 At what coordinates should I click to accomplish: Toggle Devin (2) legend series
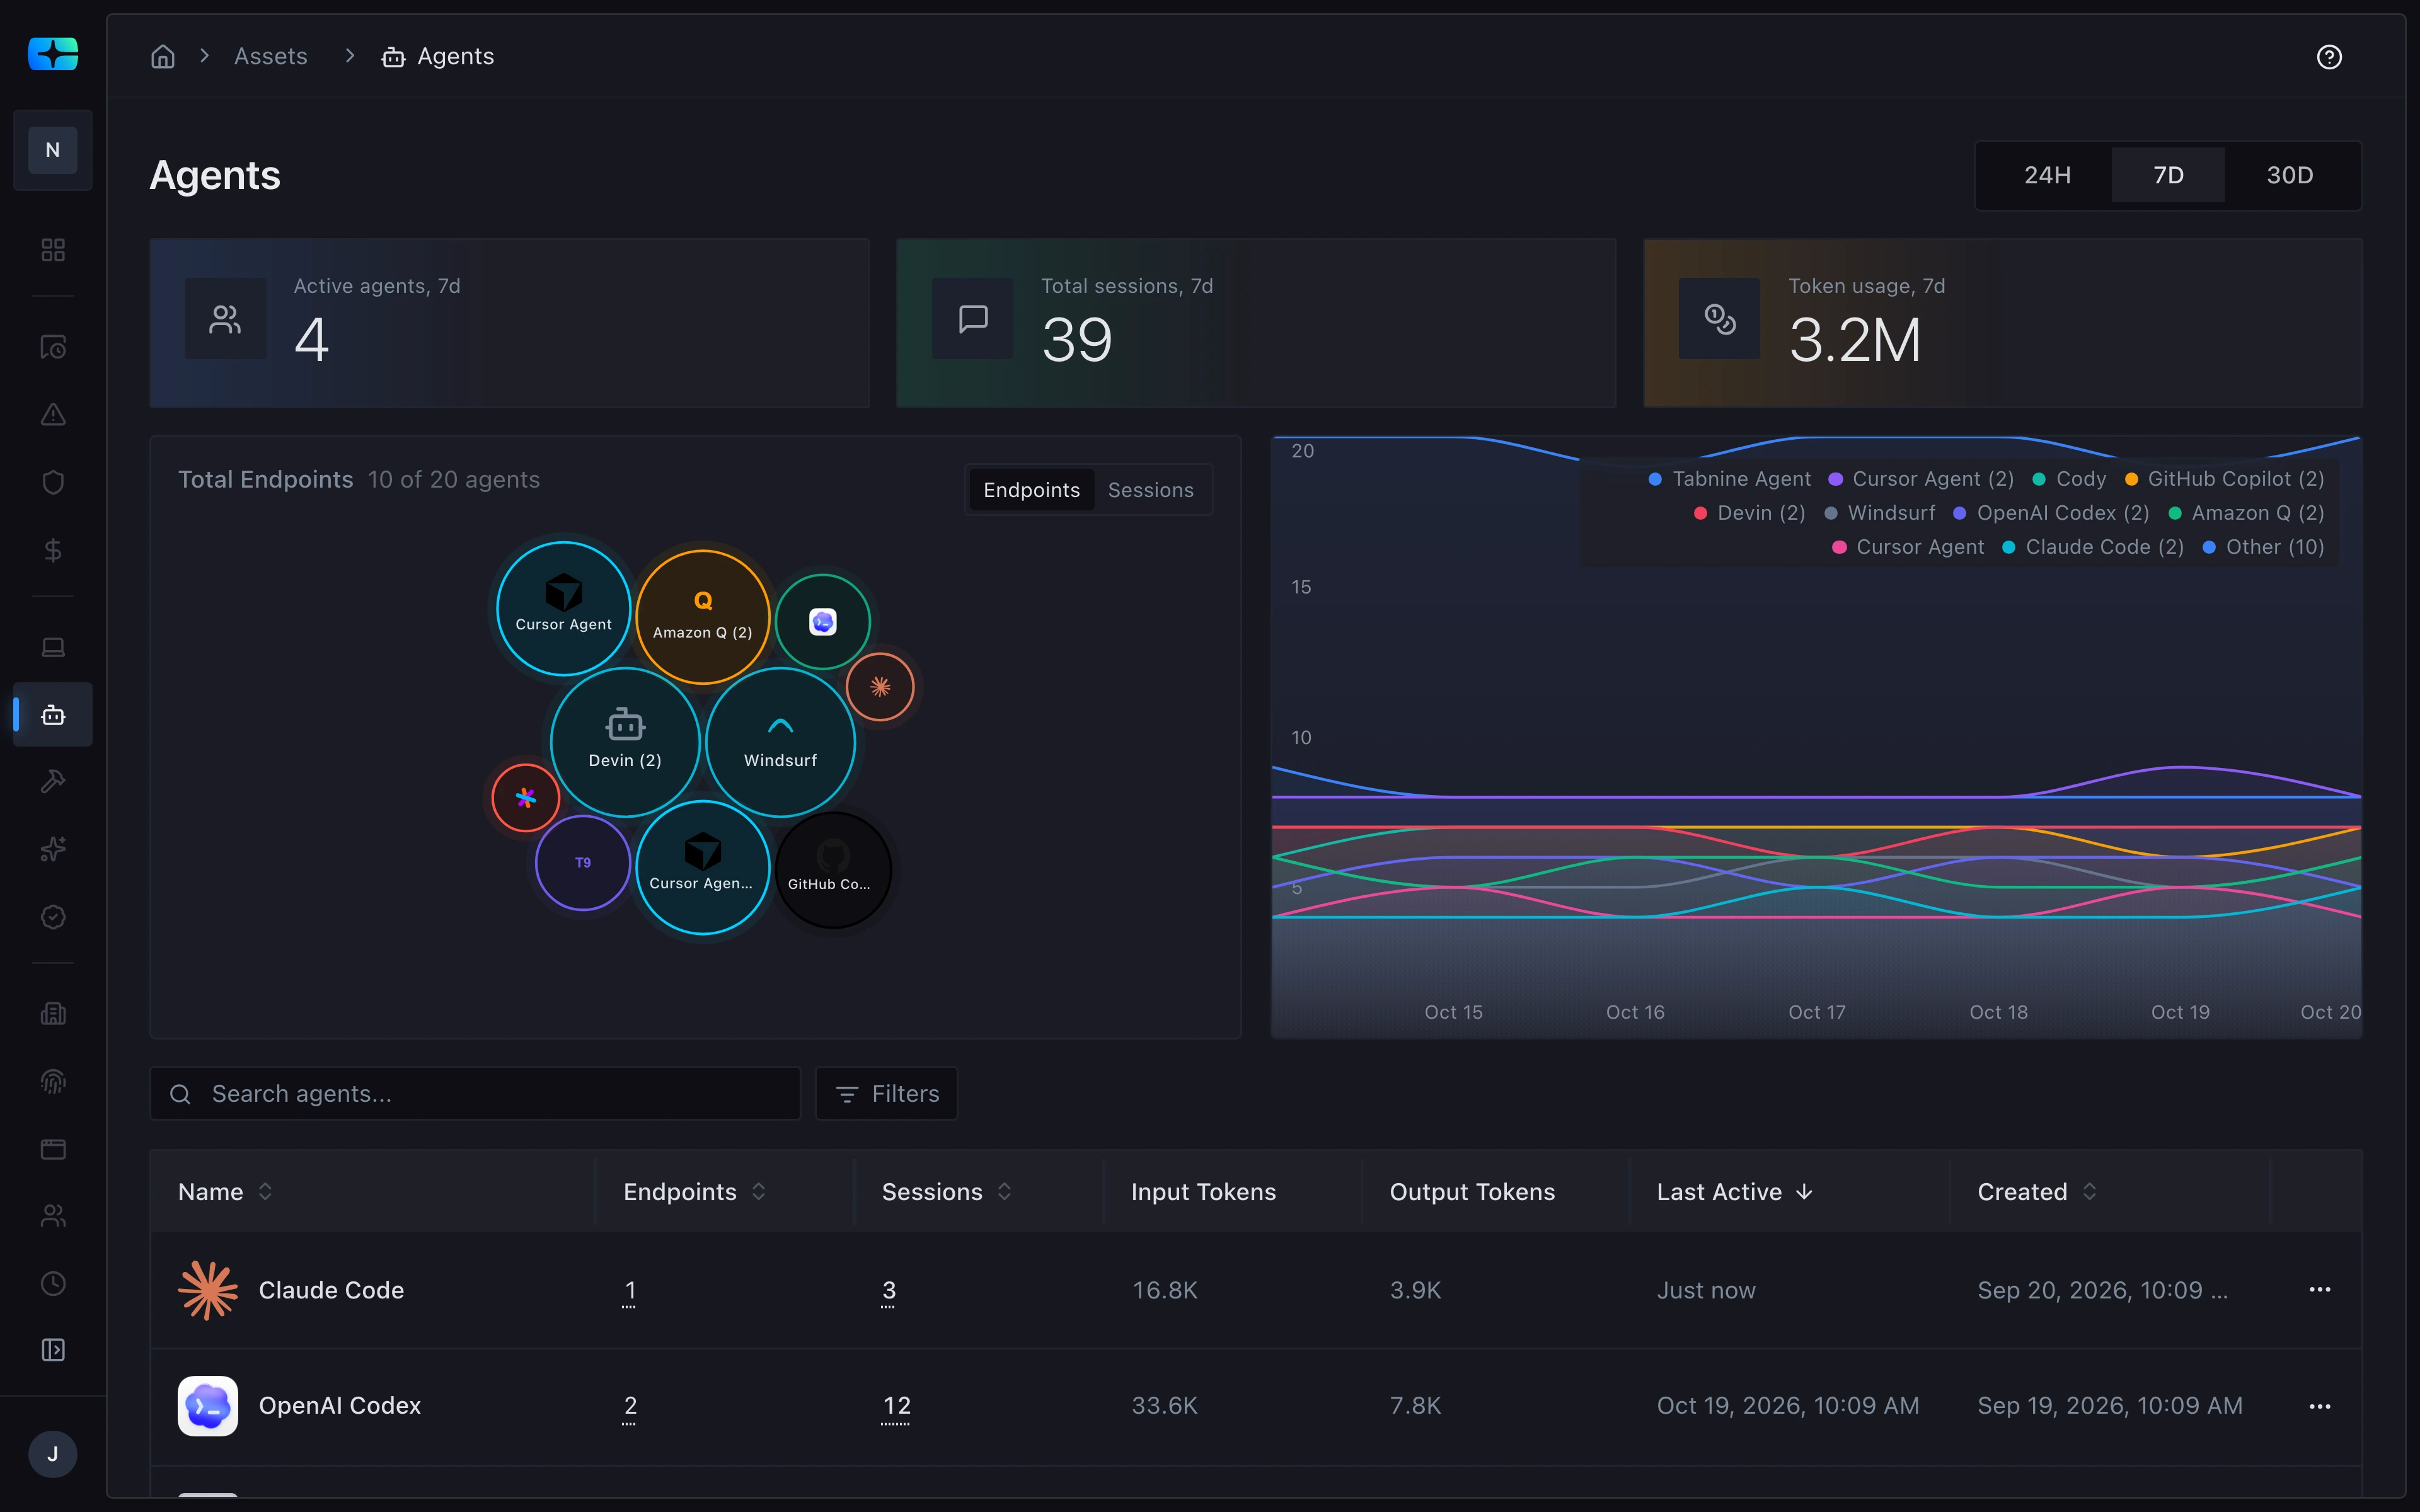tap(1750, 513)
